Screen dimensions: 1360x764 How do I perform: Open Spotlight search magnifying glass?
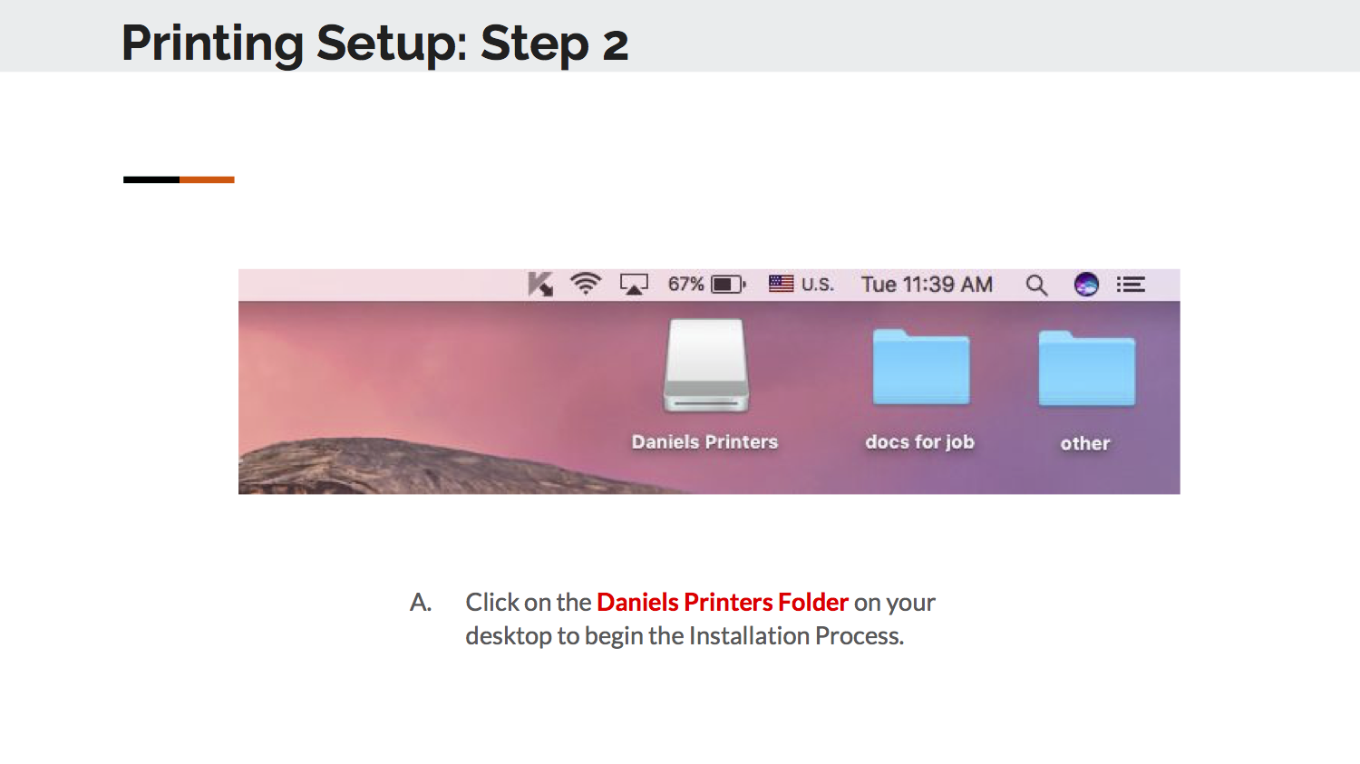[1036, 285]
